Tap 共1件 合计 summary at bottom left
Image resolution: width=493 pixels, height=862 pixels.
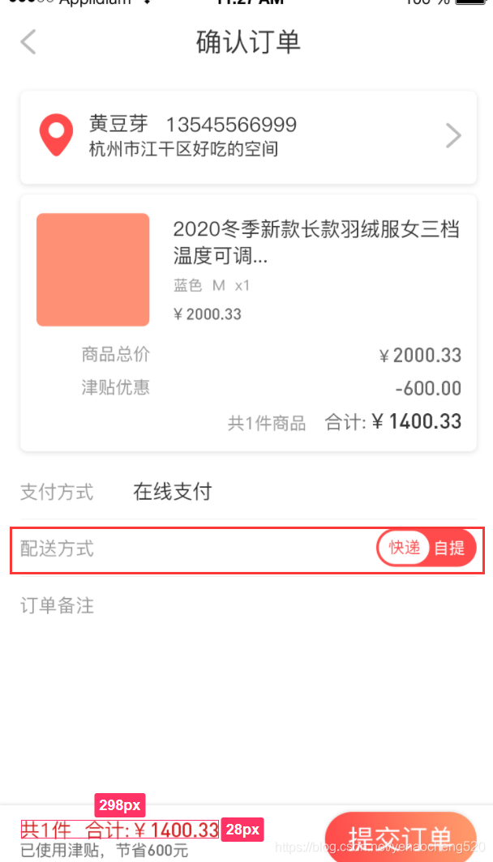click(x=118, y=830)
